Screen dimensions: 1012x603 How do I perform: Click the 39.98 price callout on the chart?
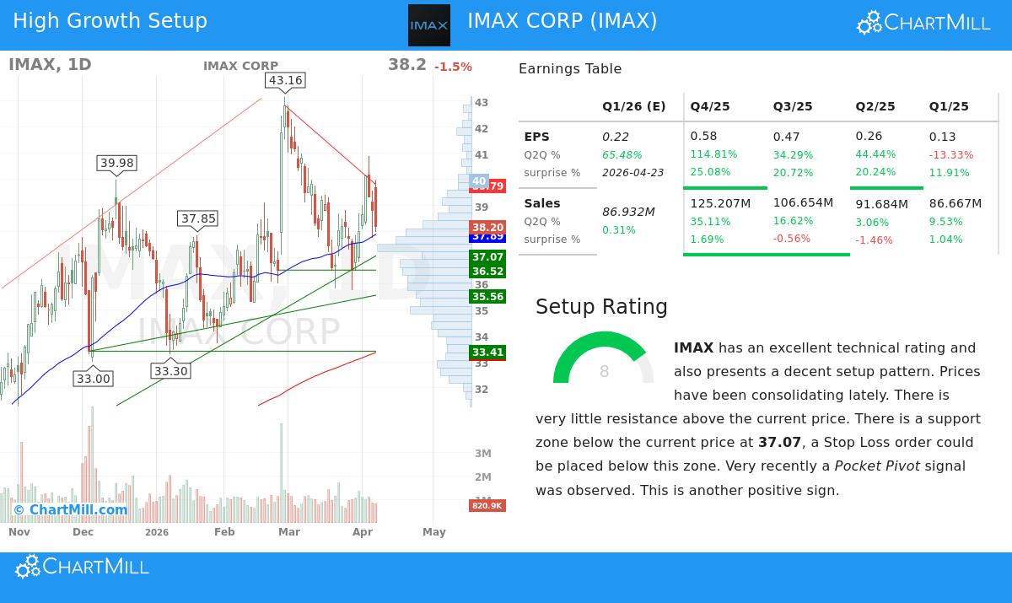[117, 164]
